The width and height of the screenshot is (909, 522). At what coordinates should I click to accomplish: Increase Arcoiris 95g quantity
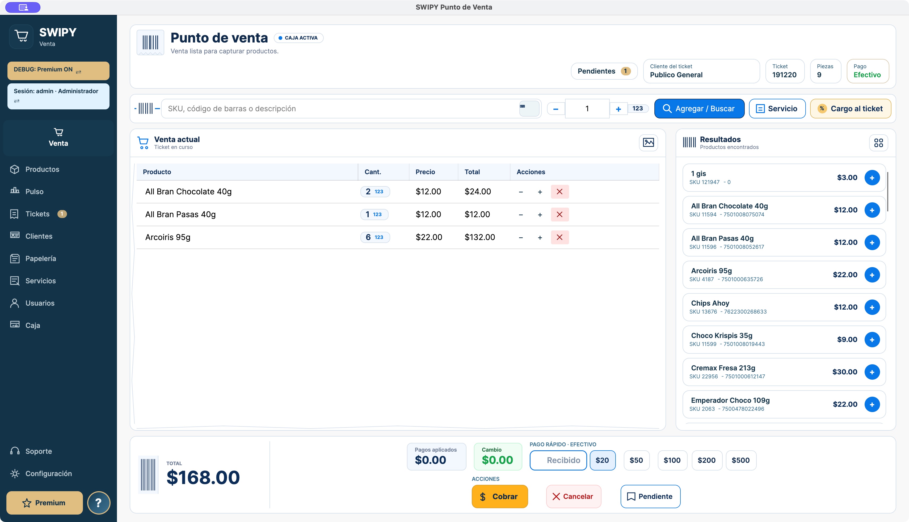click(x=540, y=237)
